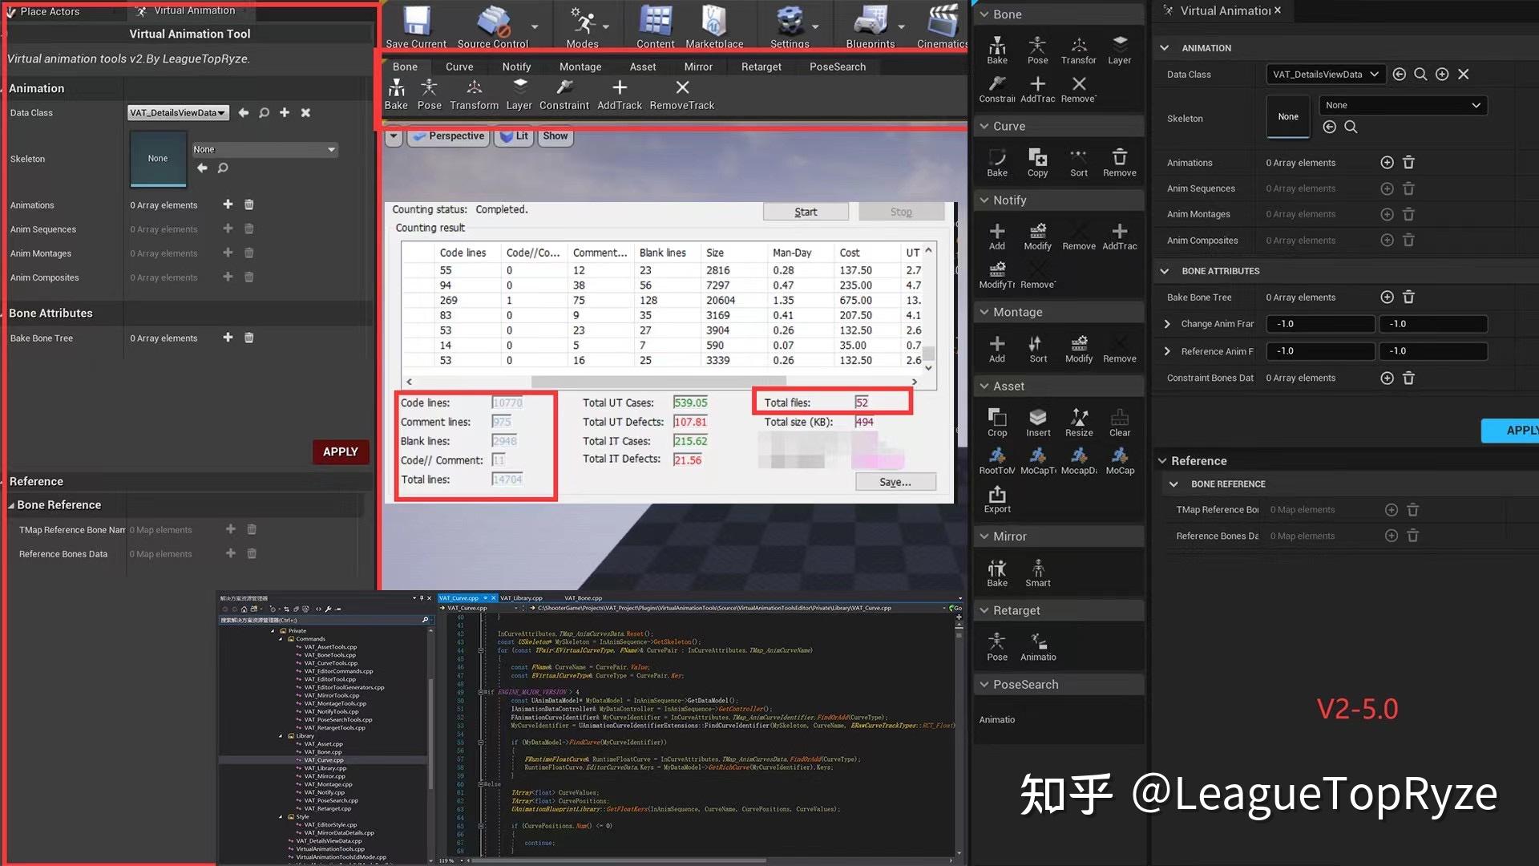This screenshot has width=1539, height=866.
Task: Click the Save button in code counter
Action: pos(895,482)
